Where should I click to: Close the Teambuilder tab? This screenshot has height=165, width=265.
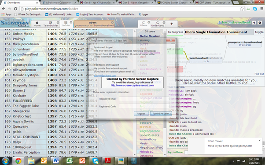pos(58,22)
